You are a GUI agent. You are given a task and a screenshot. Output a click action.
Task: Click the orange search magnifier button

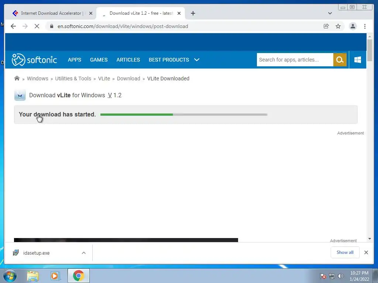340,60
